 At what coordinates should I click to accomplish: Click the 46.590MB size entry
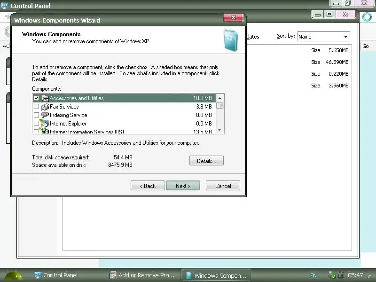tap(337, 62)
